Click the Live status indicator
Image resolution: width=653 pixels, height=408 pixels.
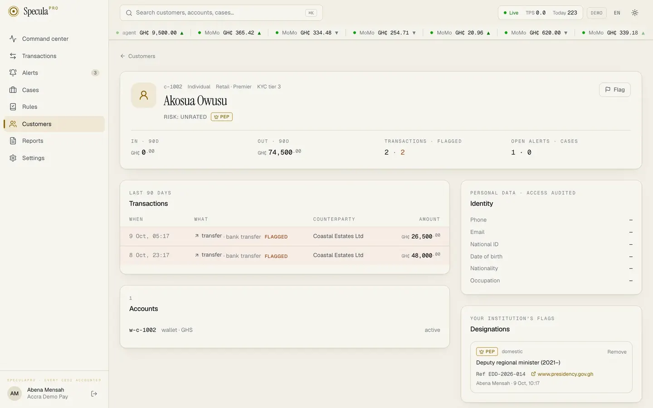511,13
